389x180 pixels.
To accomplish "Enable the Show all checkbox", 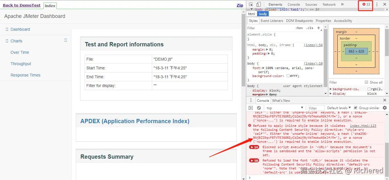I will point(366,82).
